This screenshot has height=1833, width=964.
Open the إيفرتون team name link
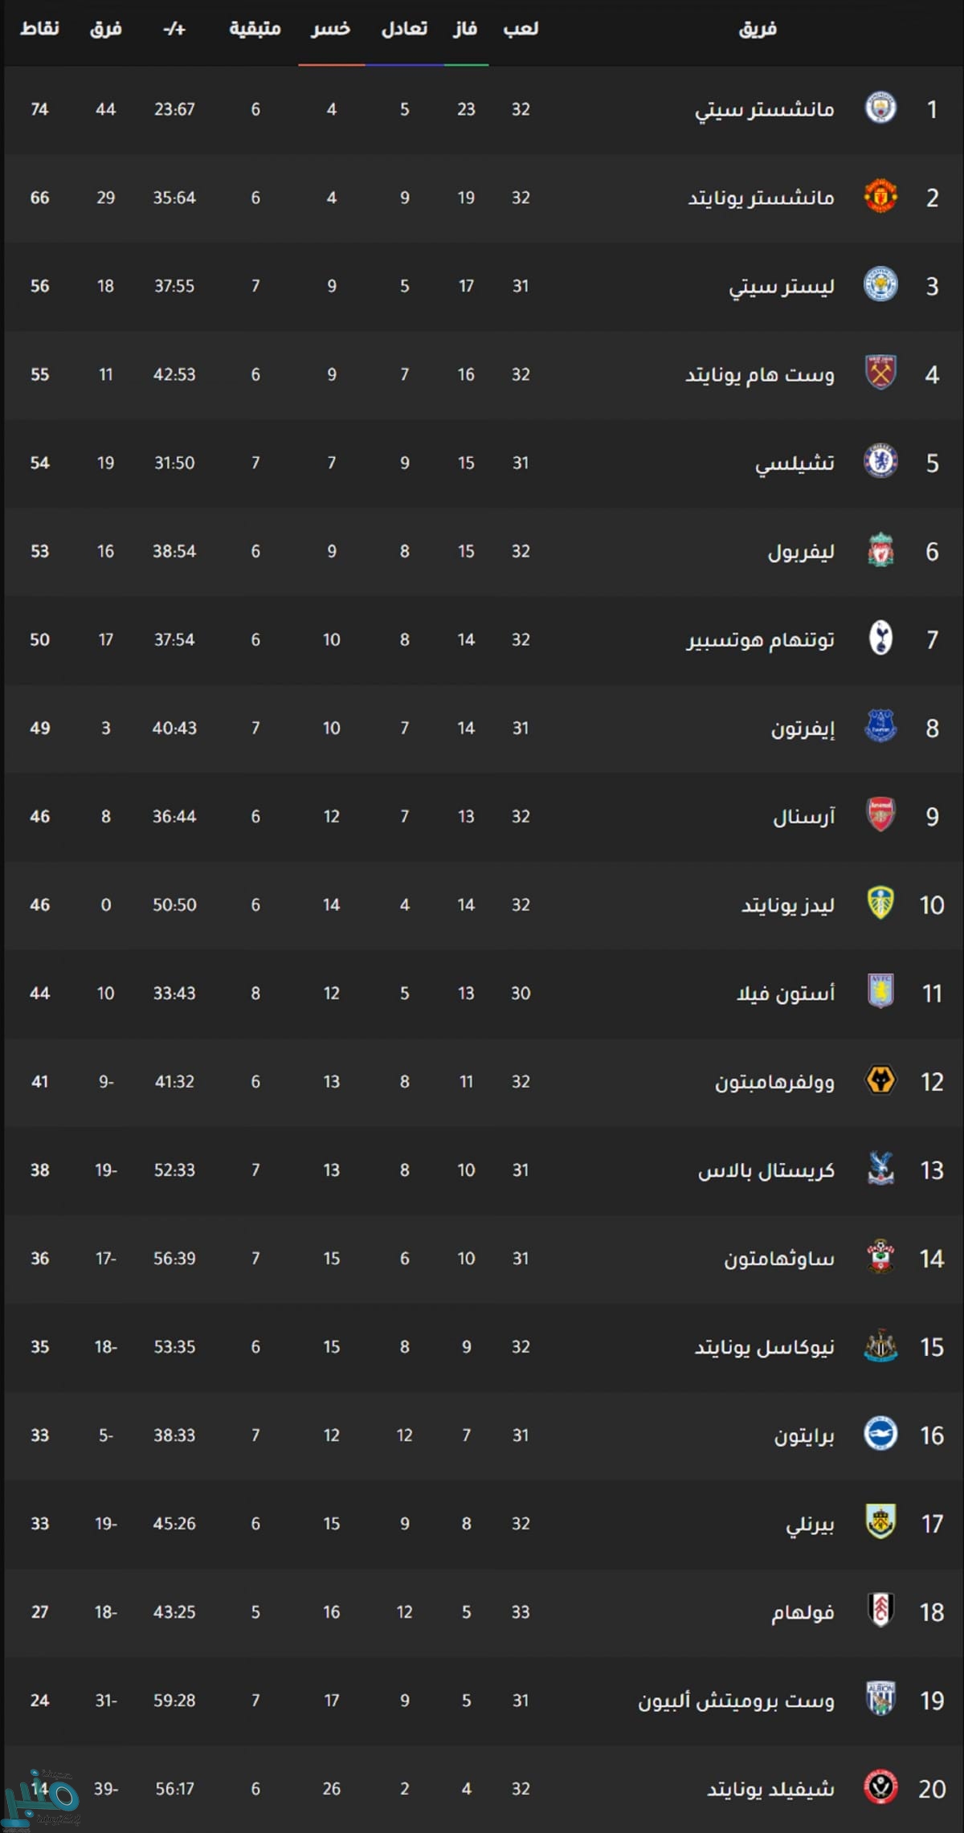pyautogui.click(x=803, y=729)
